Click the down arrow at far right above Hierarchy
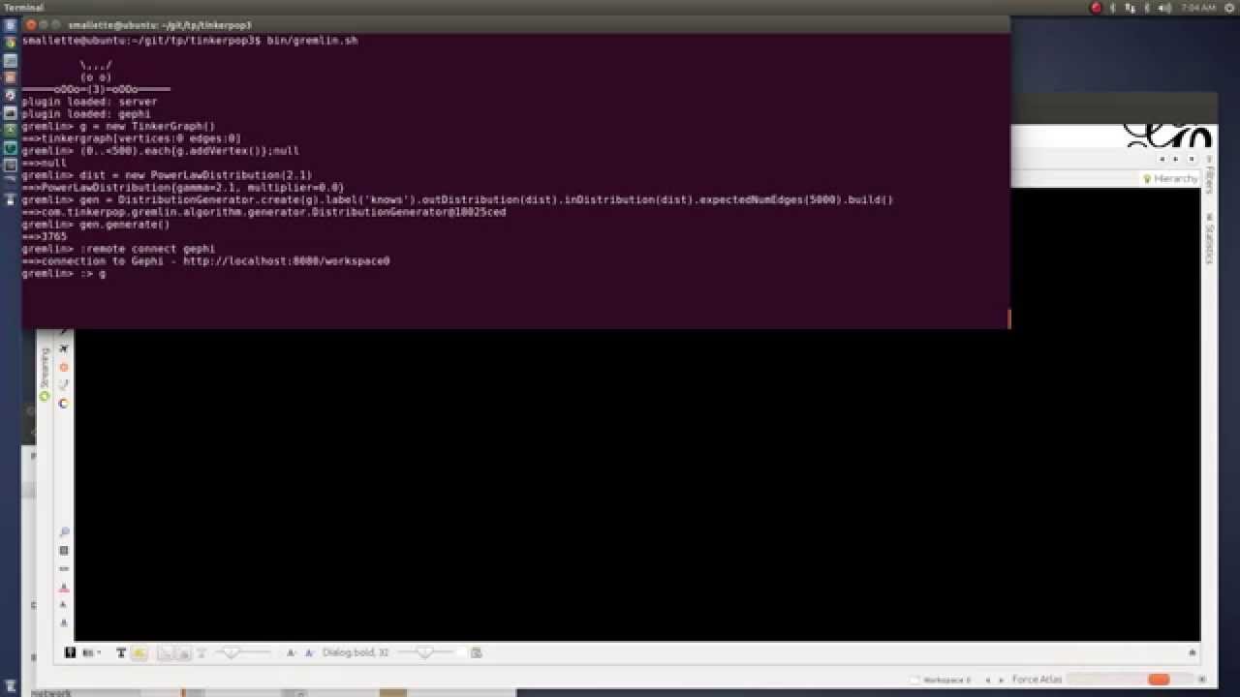The width and height of the screenshot is (1240, 697). pyautogui.click(x=1190, y=159)
